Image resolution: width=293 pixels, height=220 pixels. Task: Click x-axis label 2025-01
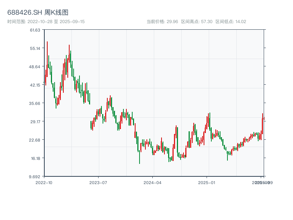(207, 183)
